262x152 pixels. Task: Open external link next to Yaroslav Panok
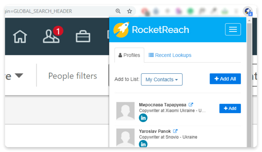pyautogui.click(x=175, y=131)
